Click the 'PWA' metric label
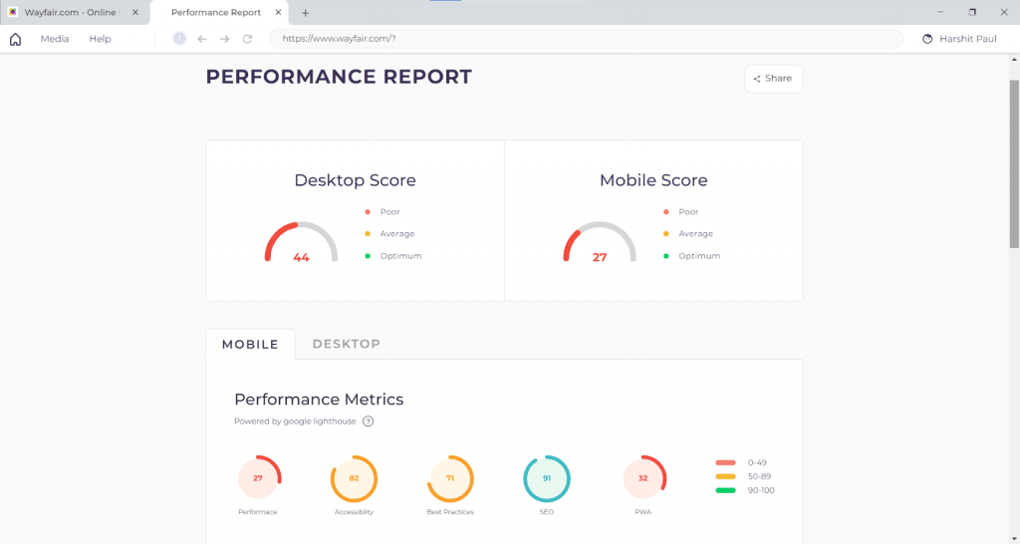The width and height of the screenshot is (1020, 544). 643,512
